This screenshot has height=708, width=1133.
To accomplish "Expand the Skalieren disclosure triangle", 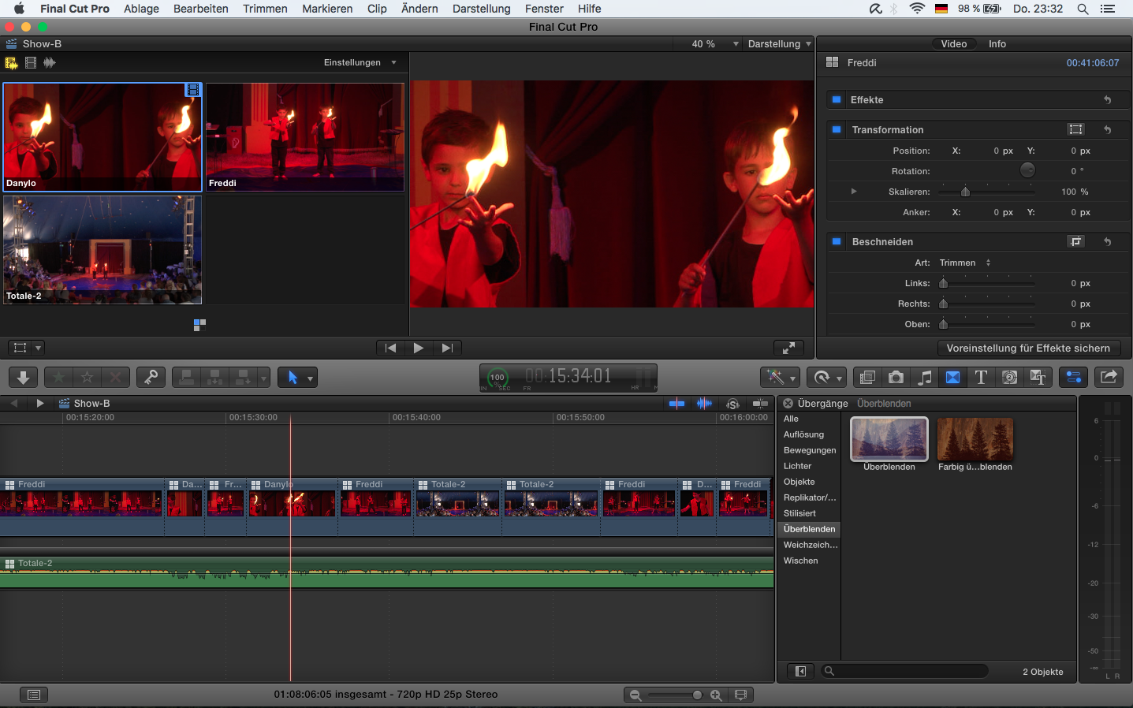I will (854, 192).
